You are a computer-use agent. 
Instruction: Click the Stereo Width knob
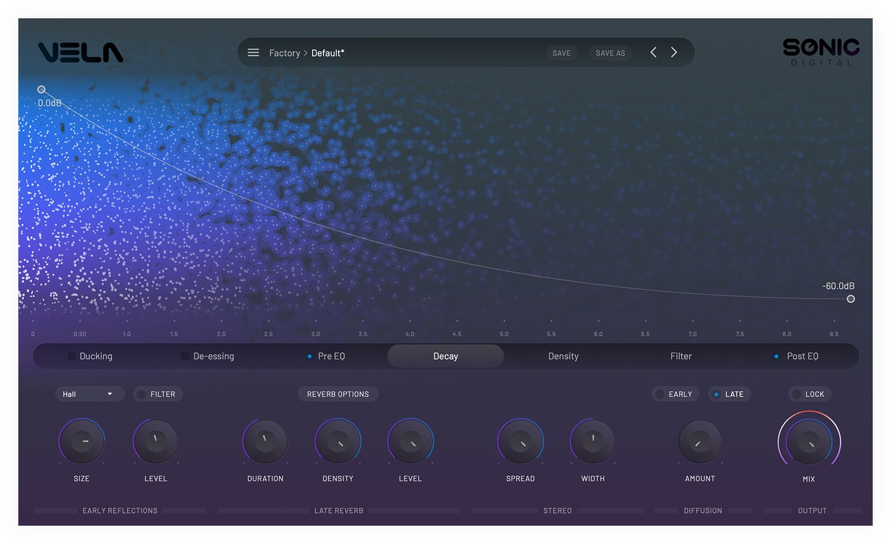593,441
